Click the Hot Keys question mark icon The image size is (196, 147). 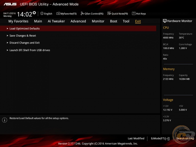(x=134, y=13)
